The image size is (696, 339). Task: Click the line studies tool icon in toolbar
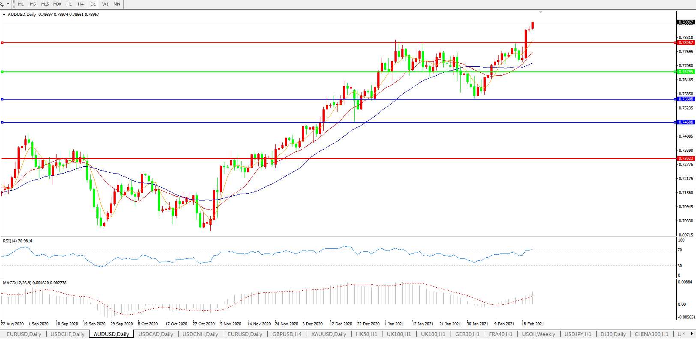(2, 4)
